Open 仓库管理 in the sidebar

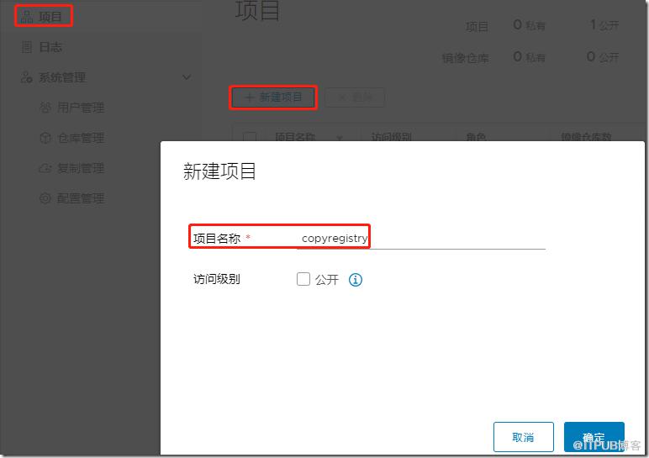tap(81, 138)
